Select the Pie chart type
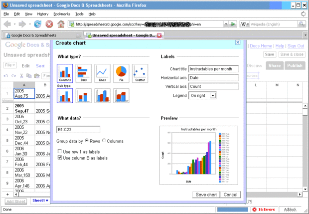 pyautogui.click(x=121, y=73)
